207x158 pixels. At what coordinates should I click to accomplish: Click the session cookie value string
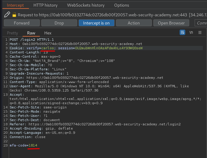(109, 48)
